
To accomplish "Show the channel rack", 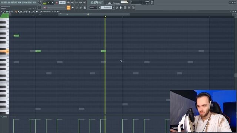I will (x=125, y=7).
